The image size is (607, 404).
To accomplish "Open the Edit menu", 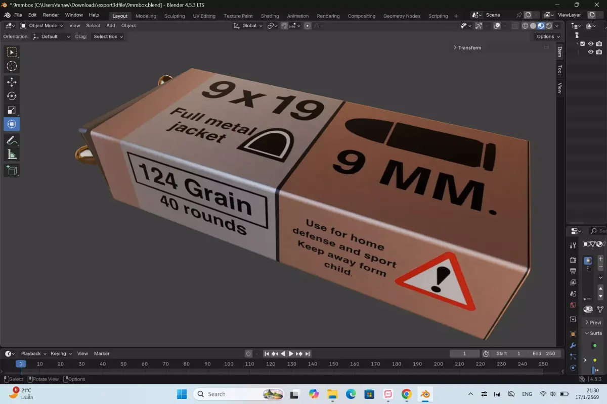I will pos(32,15).
